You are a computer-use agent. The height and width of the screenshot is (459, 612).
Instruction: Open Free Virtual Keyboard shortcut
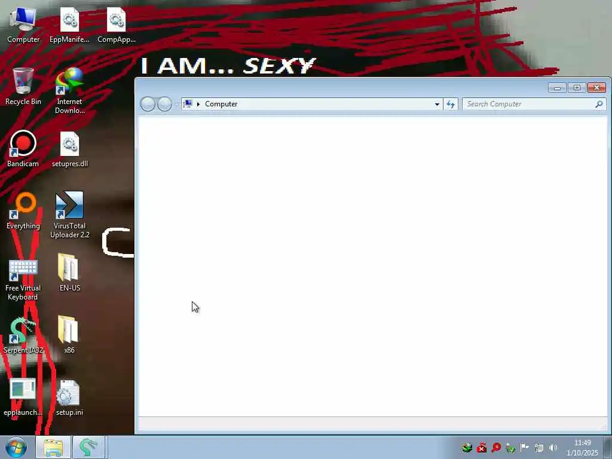[23, 280]
